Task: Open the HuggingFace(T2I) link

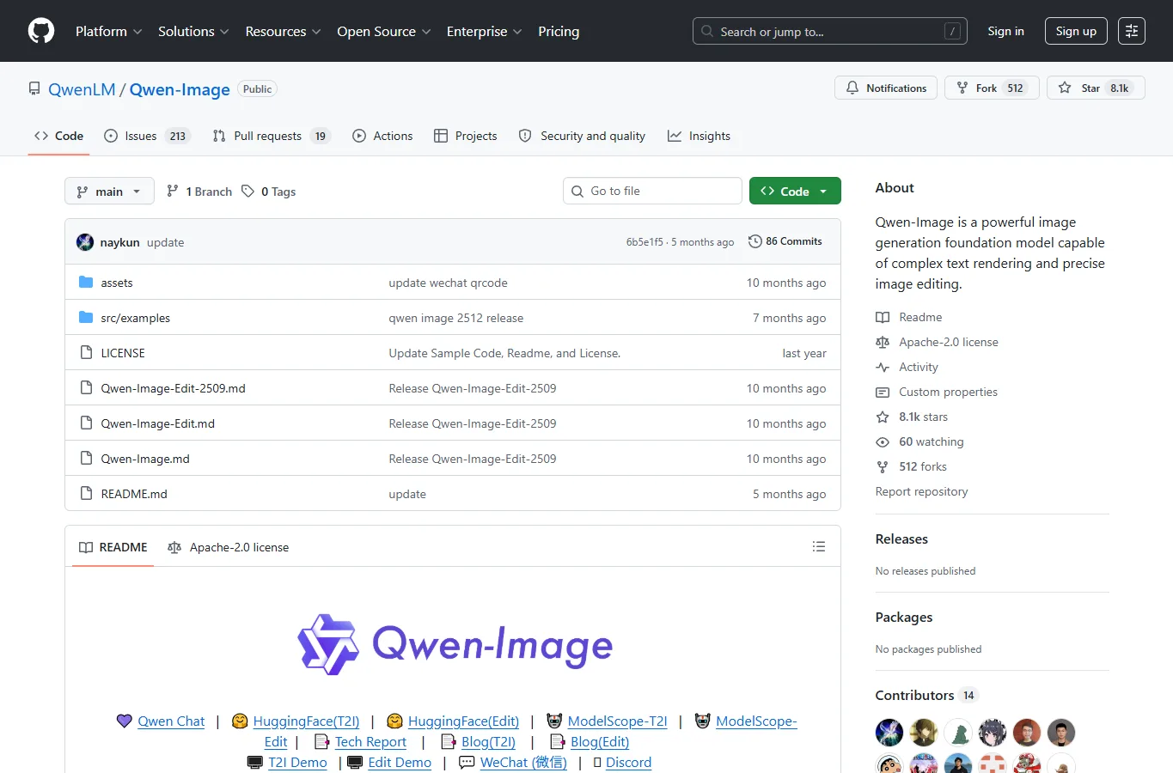Action: point(306,721)
